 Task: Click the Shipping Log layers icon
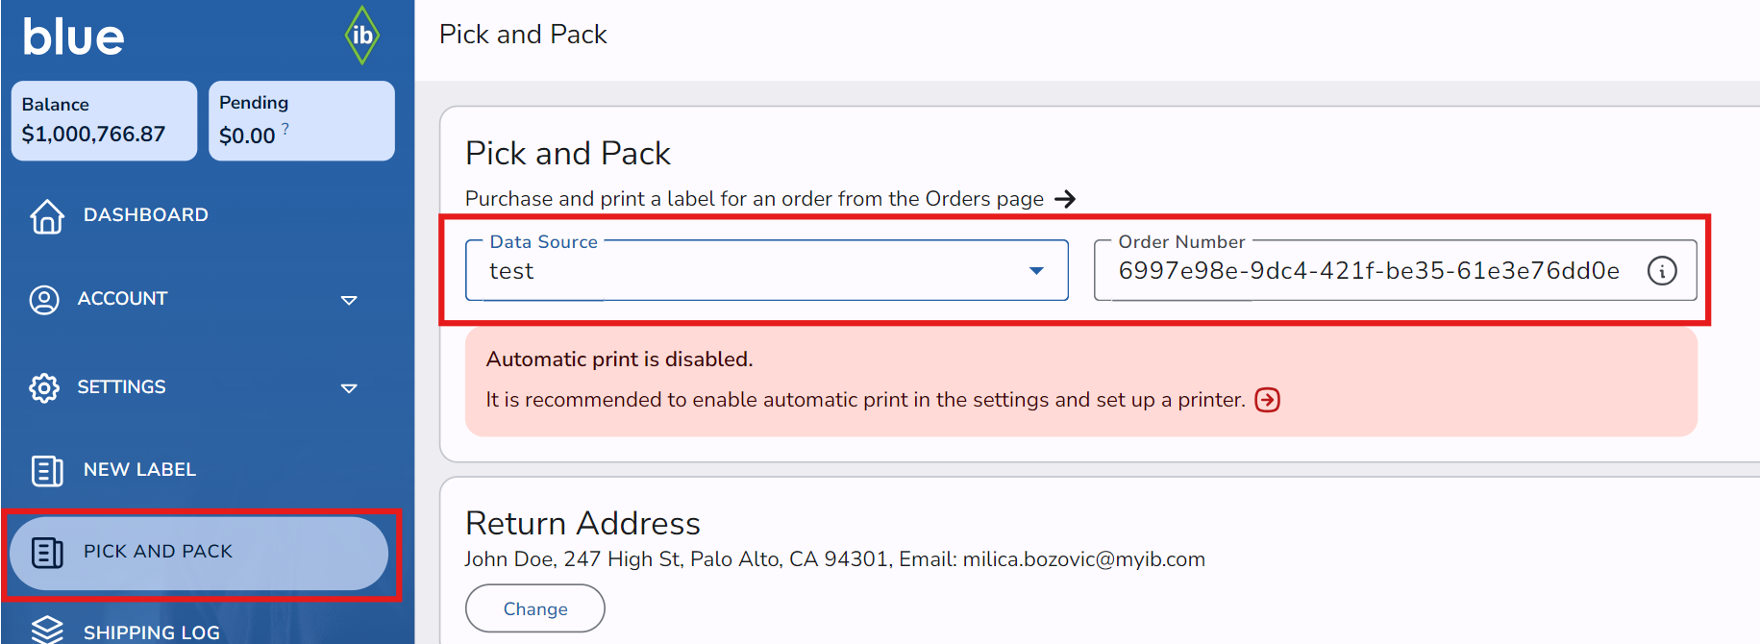pos(47,630)
